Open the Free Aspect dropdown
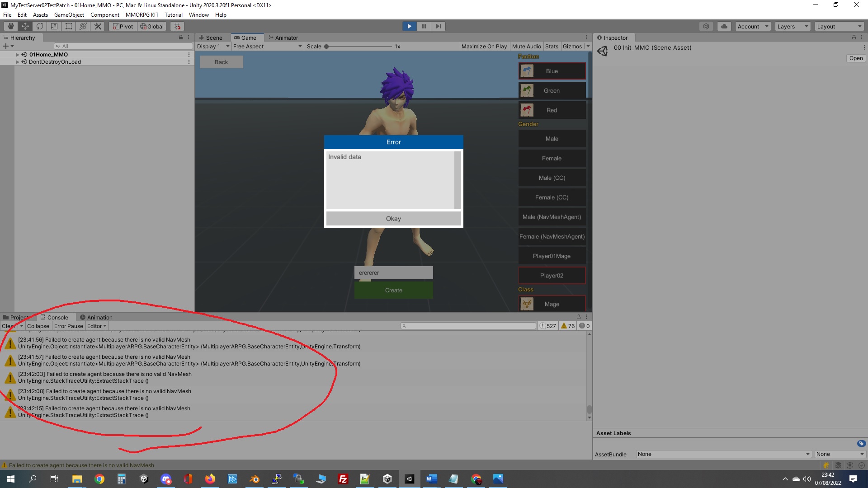Viewport: 868px width, 488px height. [267, 47]
